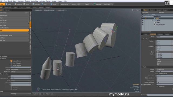This screenshot has width=173, height=97.
Task: Toggle visibility eye for Clone scene
Action: 143,16
